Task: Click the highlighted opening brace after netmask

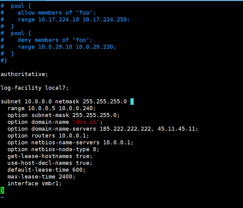Action: [132, 102]
